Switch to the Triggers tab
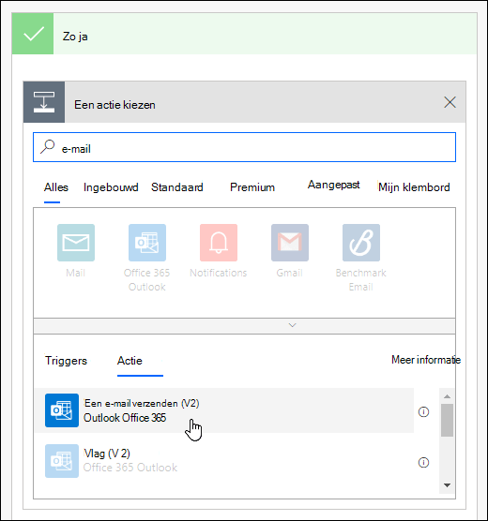Viewport: 488px width, 521px height. click(66, 361)
